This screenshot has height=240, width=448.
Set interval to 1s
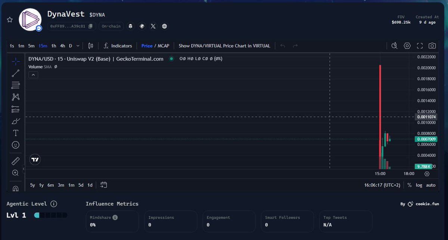(x=12, y=46)
